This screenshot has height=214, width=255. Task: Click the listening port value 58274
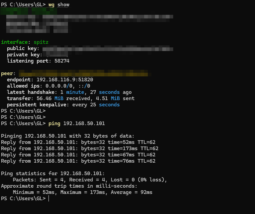click(60, 61)
